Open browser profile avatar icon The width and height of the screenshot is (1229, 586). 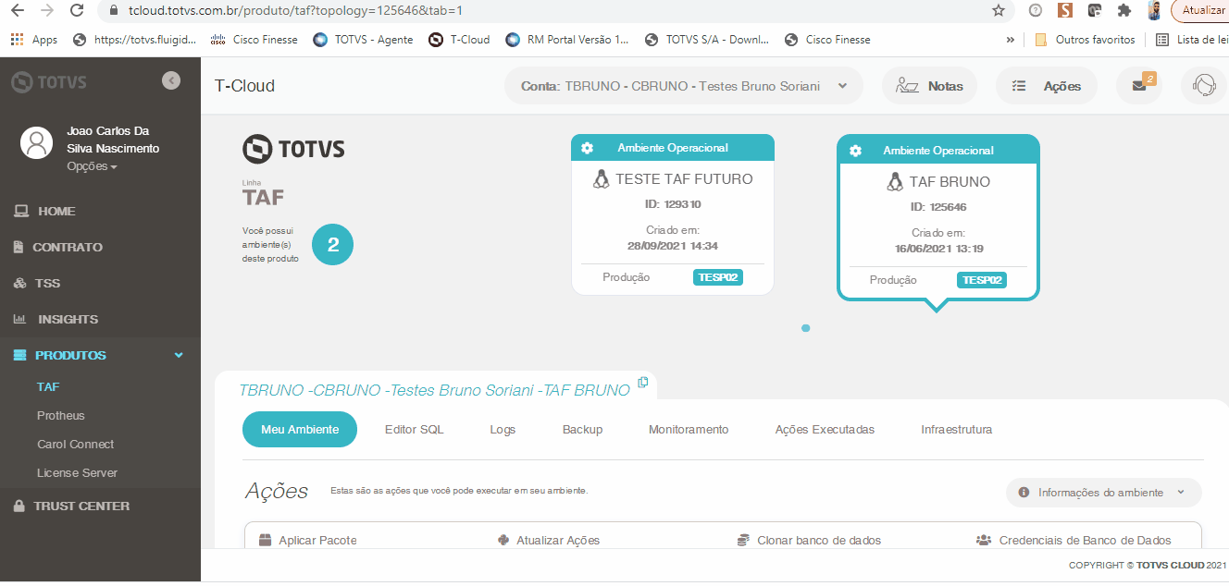(x=1154, y=11)
